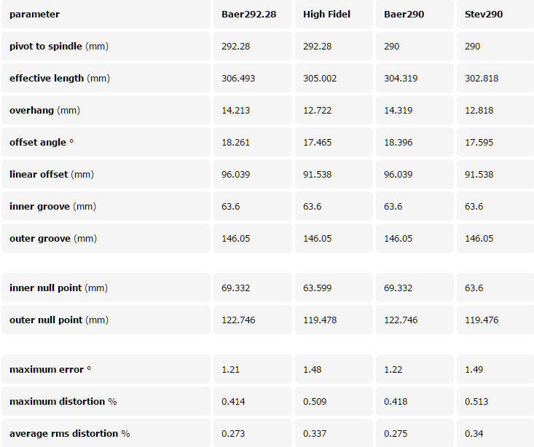Click the parameter header cell
Viewport: 534px width, 447px height.
point(35,15)
